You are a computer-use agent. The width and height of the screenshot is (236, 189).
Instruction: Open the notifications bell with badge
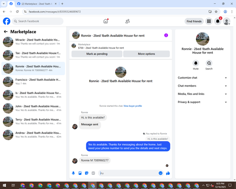218,21
